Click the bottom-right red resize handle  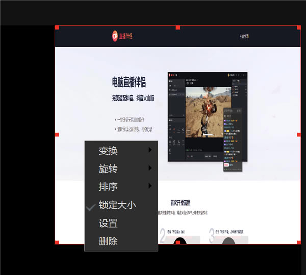[x=299, y=242]
